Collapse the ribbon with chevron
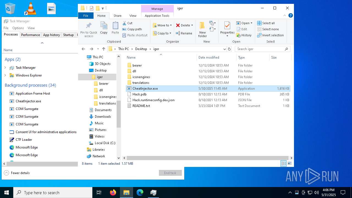352x198 pixels. pyautogui.click(x=285, y=16)
